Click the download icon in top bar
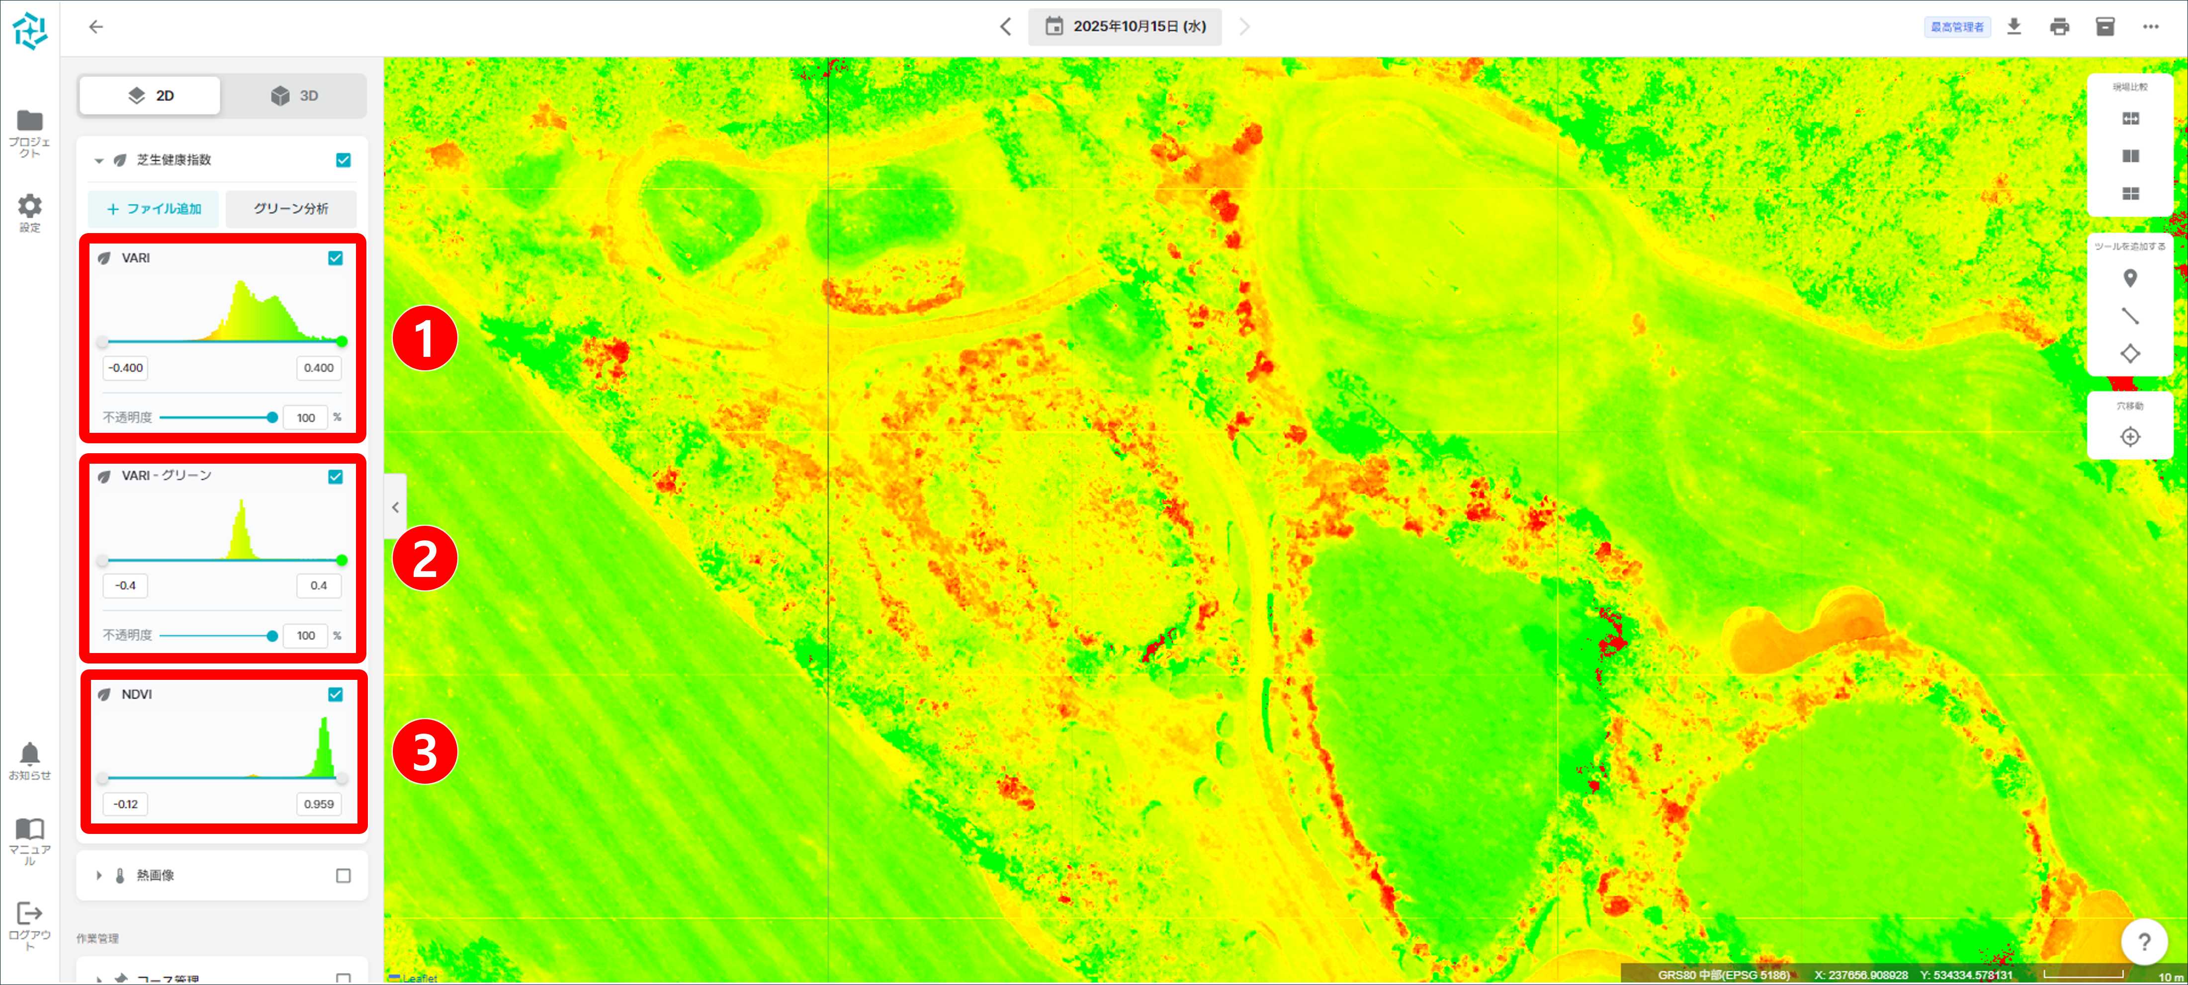2188x985 pixels. pyautogui.click(x=2014, y=26)
